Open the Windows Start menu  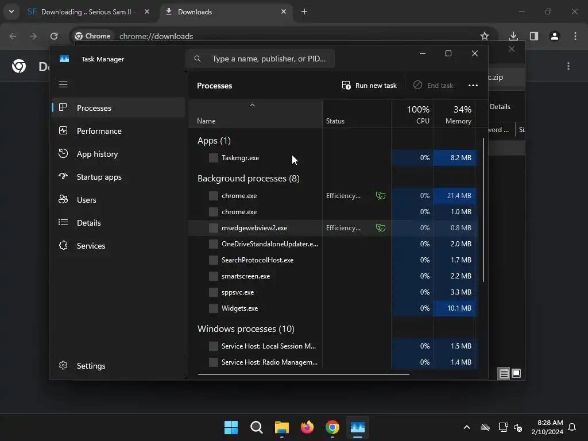coord(231,427)
